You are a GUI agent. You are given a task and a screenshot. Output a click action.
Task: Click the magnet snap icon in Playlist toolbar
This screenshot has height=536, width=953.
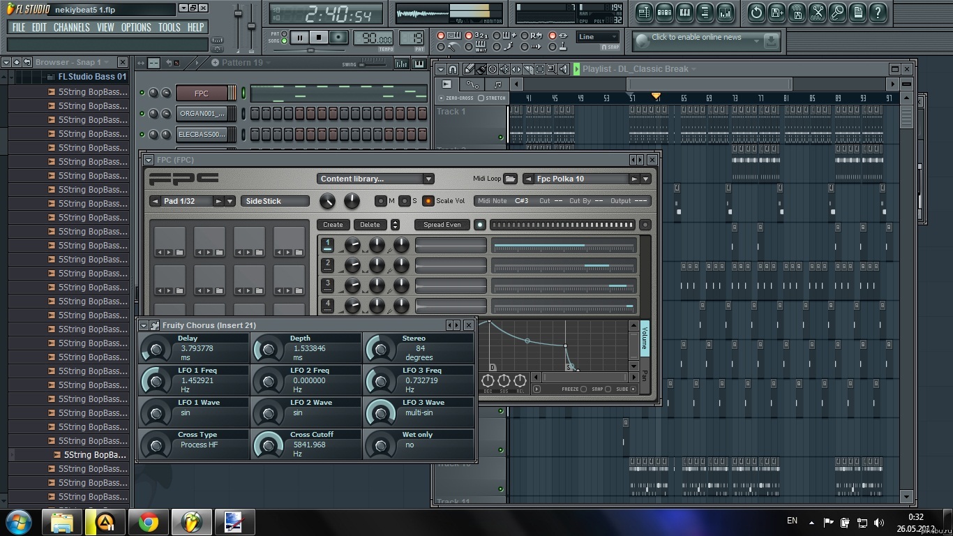pyautogui.click(x=453, y=69)
